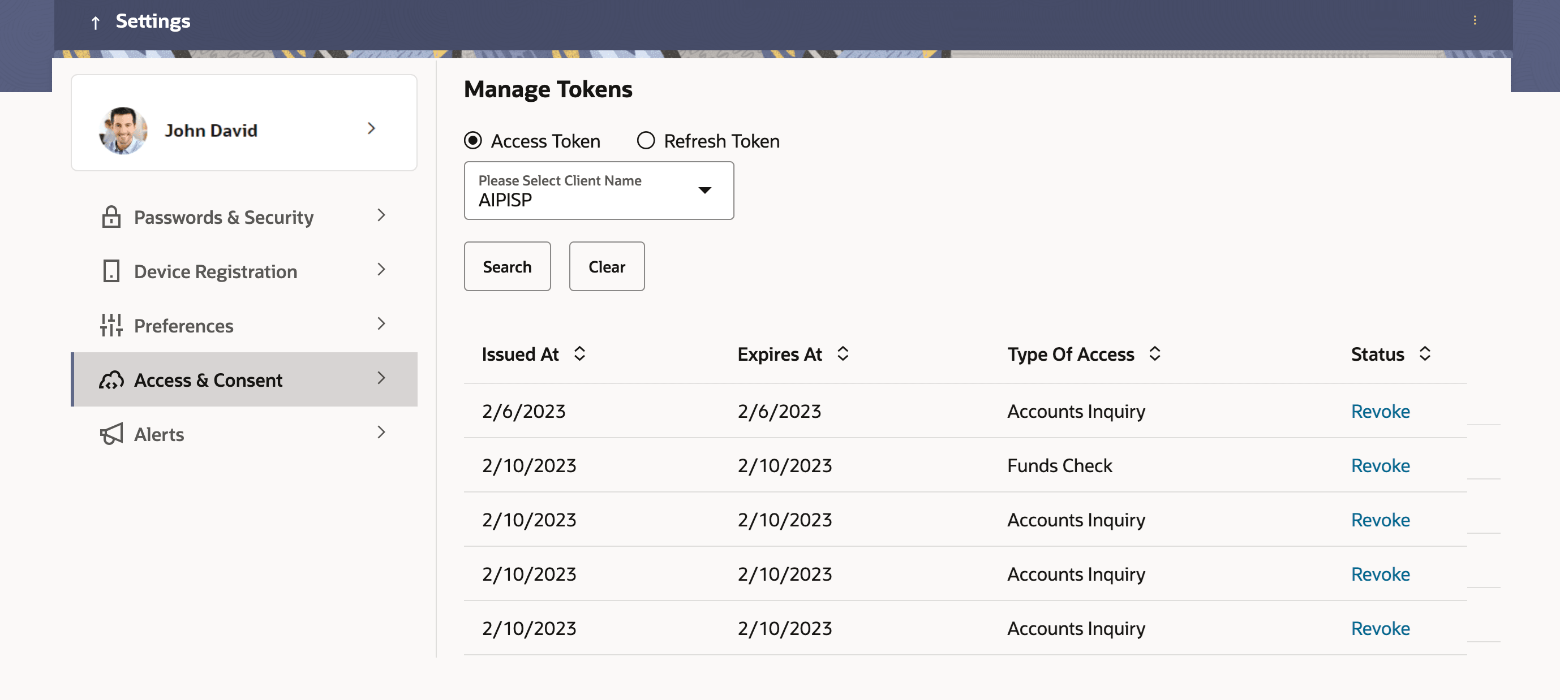Expand John David profile chevron

point(371,128)
